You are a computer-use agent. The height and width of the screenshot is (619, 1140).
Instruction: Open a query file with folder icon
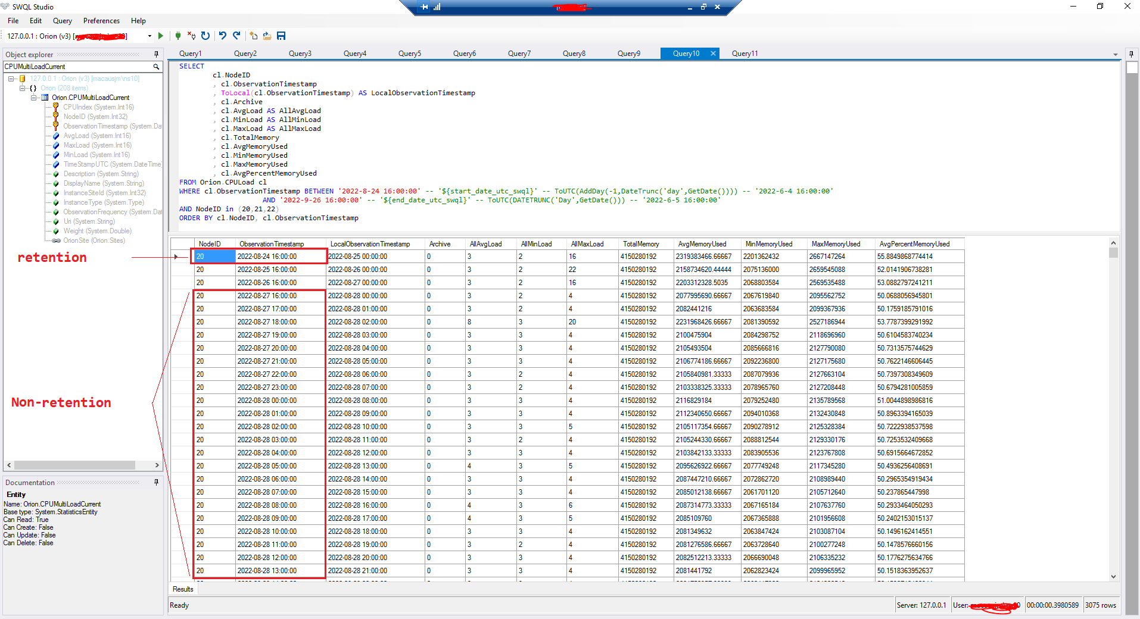pos(267,36)
